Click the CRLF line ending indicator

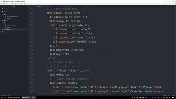click(164, 96)
